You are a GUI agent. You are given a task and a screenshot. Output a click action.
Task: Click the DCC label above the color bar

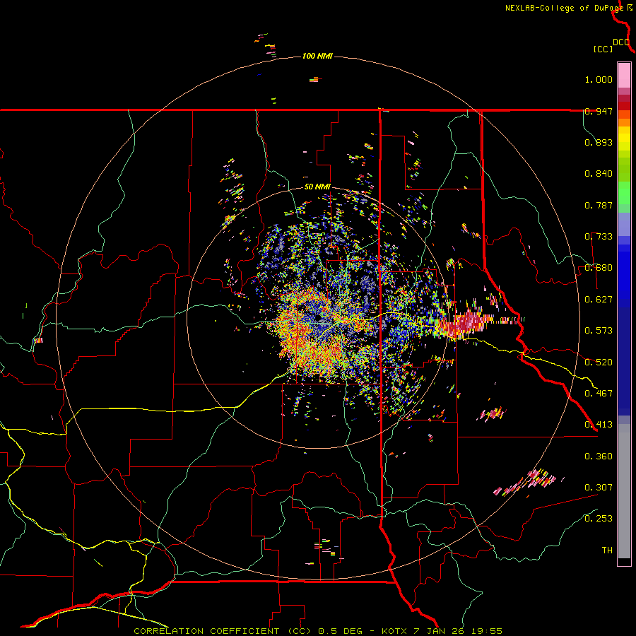click(x=620, y=42)
